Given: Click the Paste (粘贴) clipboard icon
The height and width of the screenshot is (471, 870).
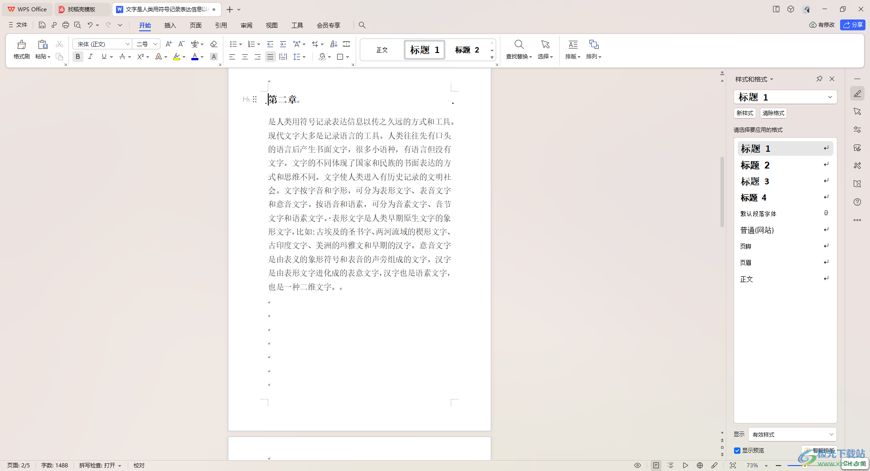Looking at the screenshot, I should 43,44.
